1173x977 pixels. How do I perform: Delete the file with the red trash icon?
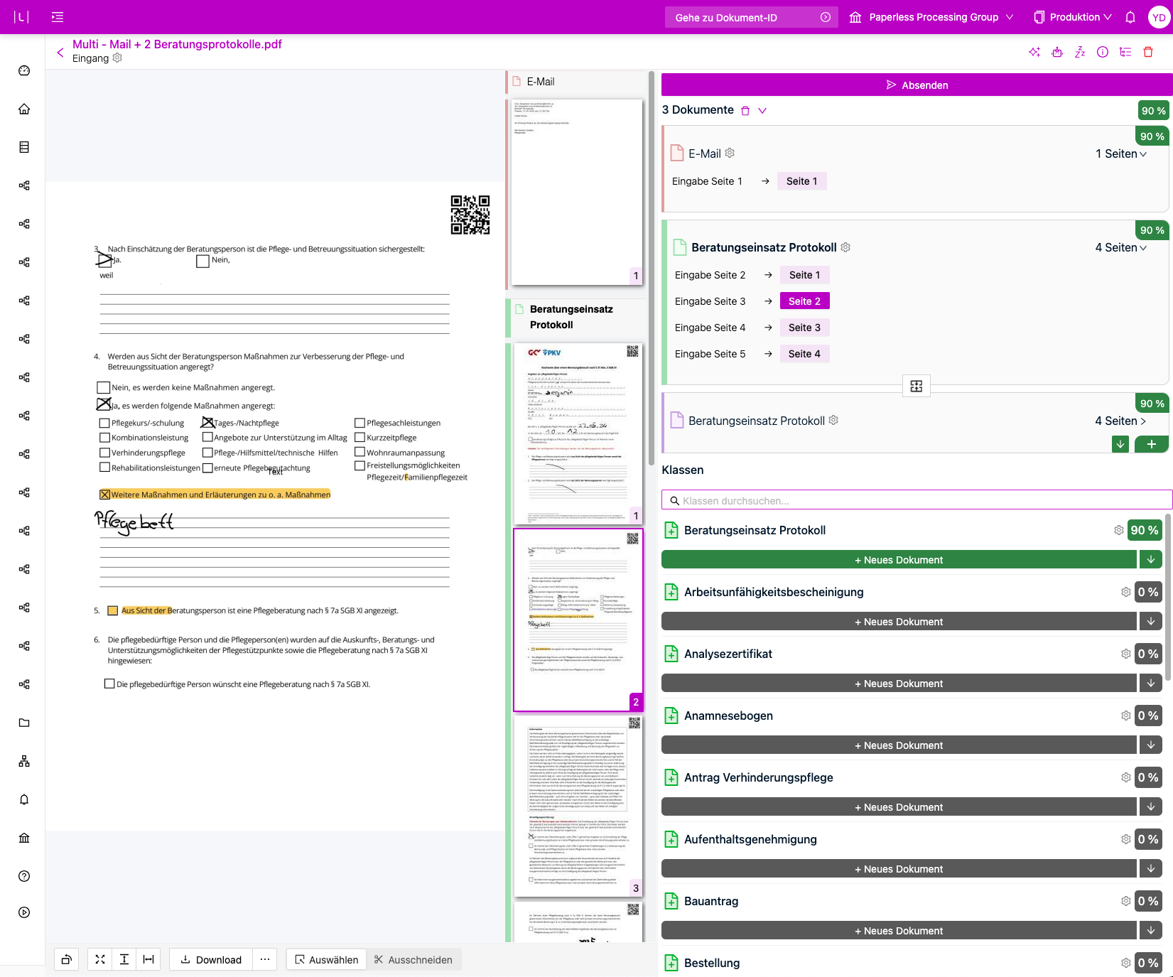coord(1148,52)
